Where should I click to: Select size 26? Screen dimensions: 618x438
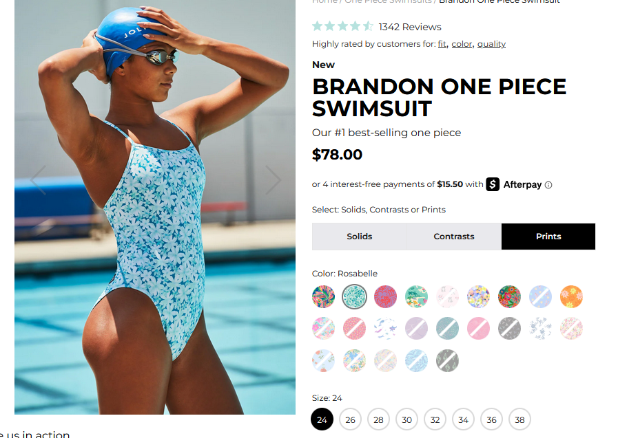click(351, 419)
